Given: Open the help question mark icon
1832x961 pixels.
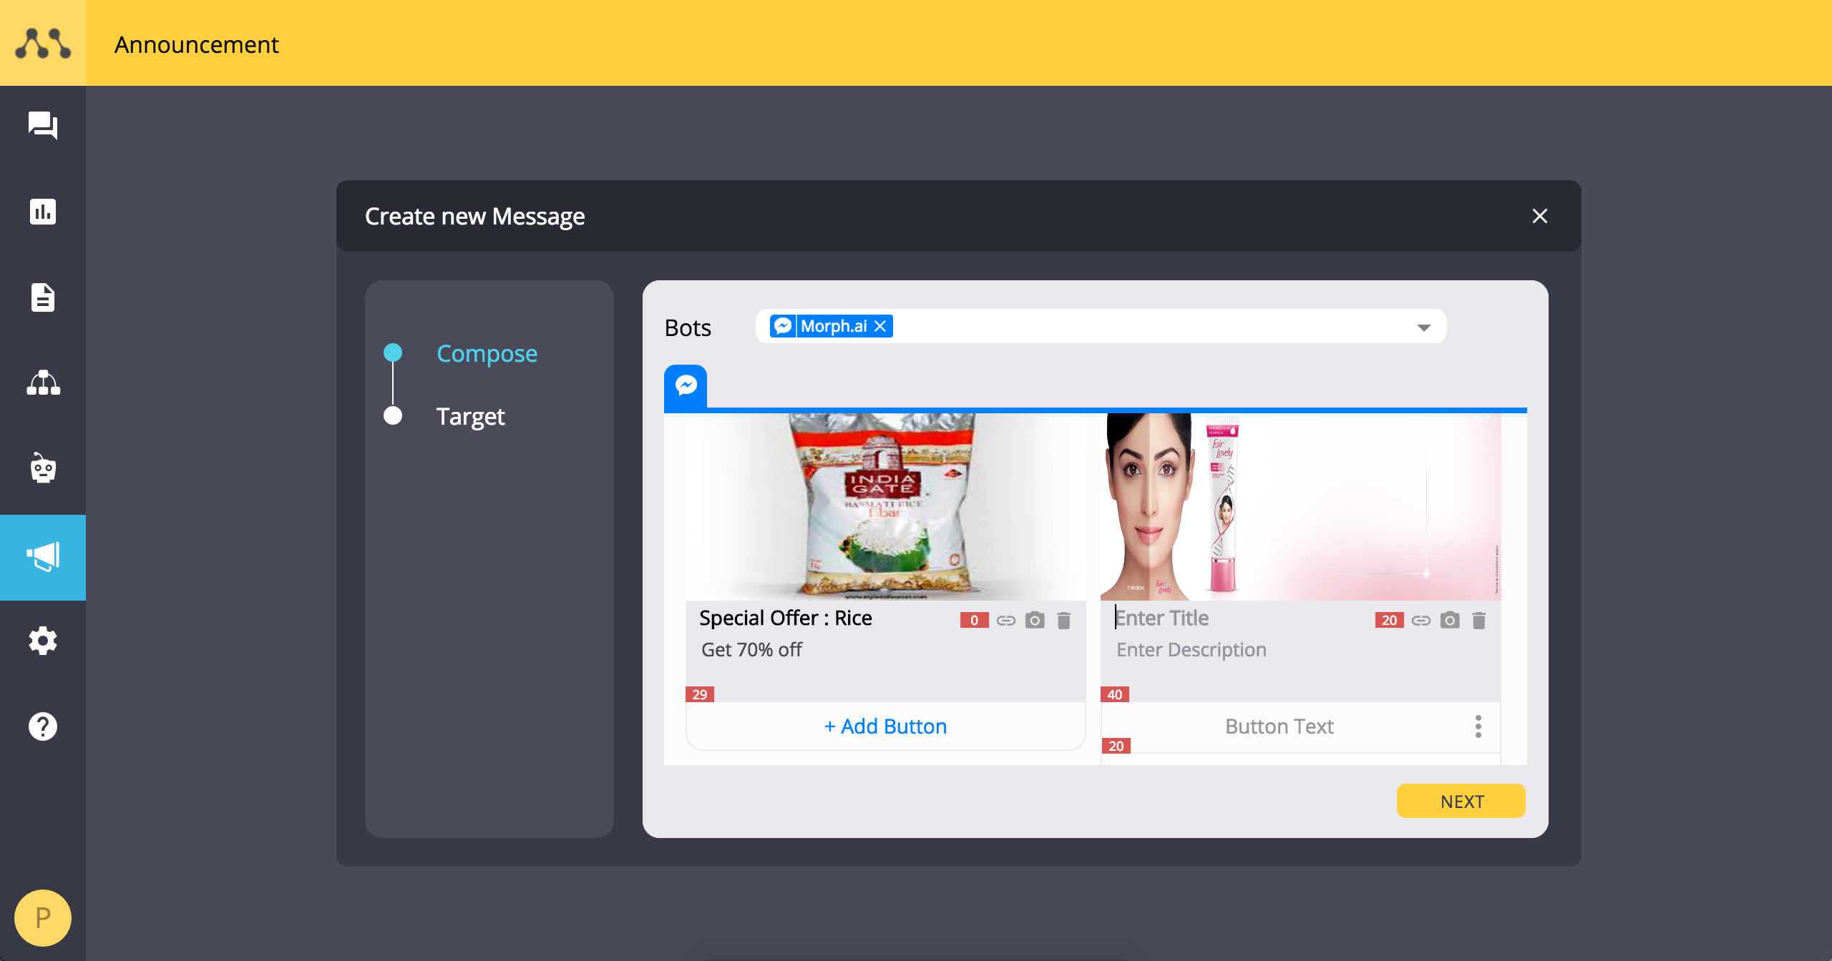Looking at the screenshot, I should tap(43, 726).
